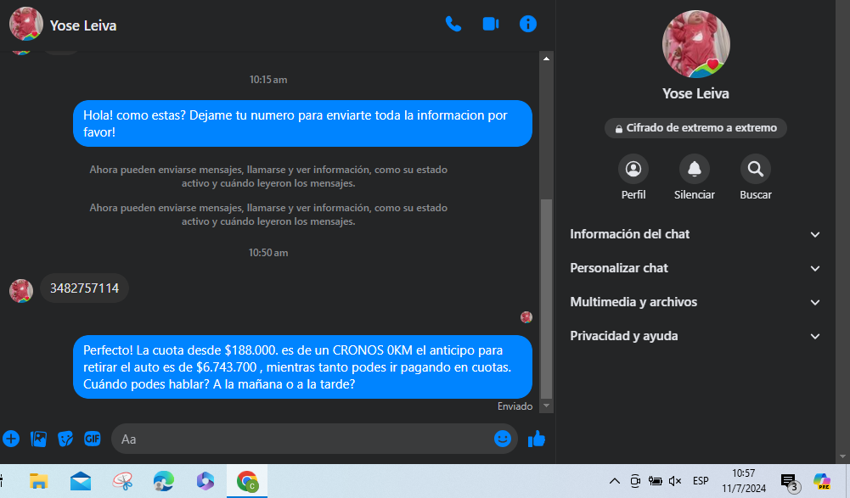The image size is (850, 498).
Task: Open Mail app from taskbar
Action: [x=81, y=481]
